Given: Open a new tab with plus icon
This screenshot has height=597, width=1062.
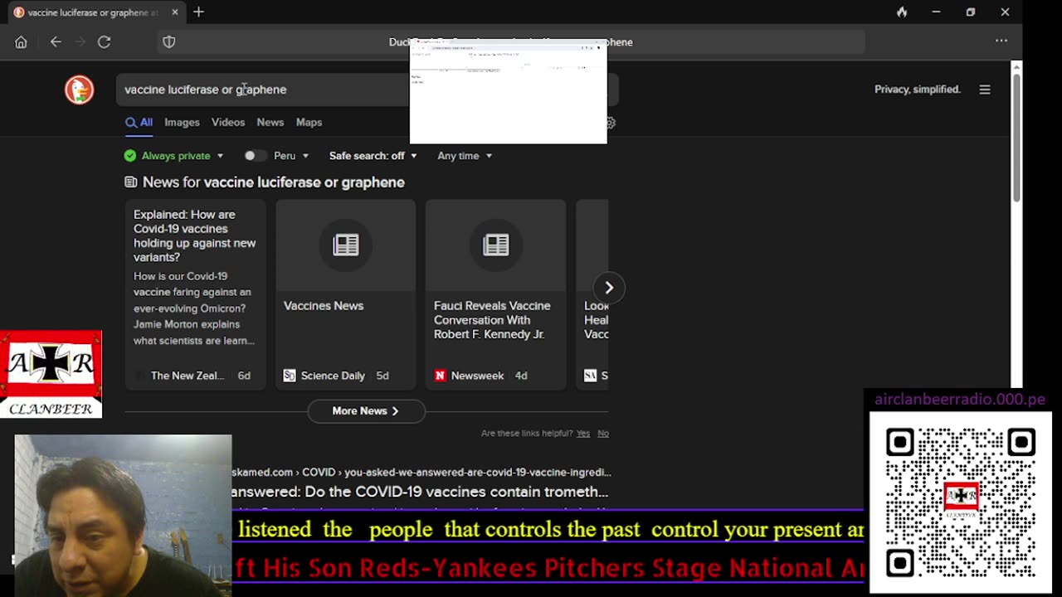Looking at the screenshot, I should pos(198,12).
